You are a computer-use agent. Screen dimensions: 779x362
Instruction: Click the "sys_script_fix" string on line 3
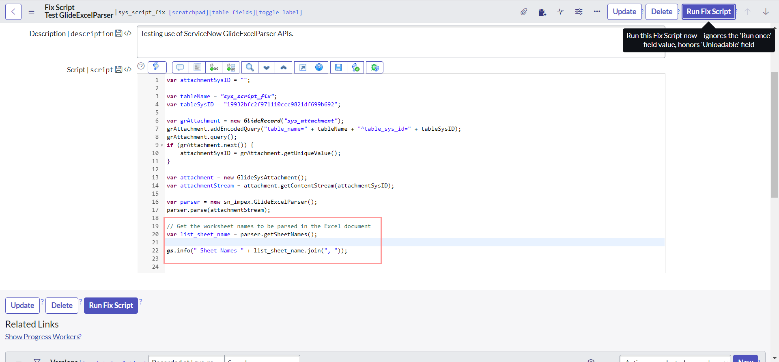coord(247,97)
